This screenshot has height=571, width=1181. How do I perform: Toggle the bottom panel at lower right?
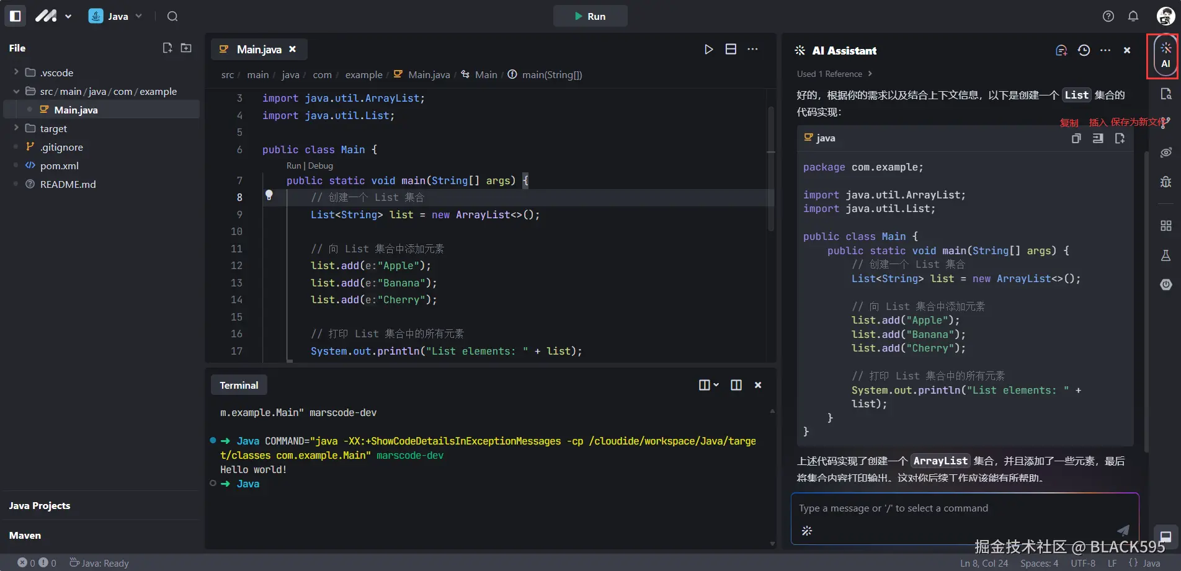pyautogui.click(x=1165, y=536)
